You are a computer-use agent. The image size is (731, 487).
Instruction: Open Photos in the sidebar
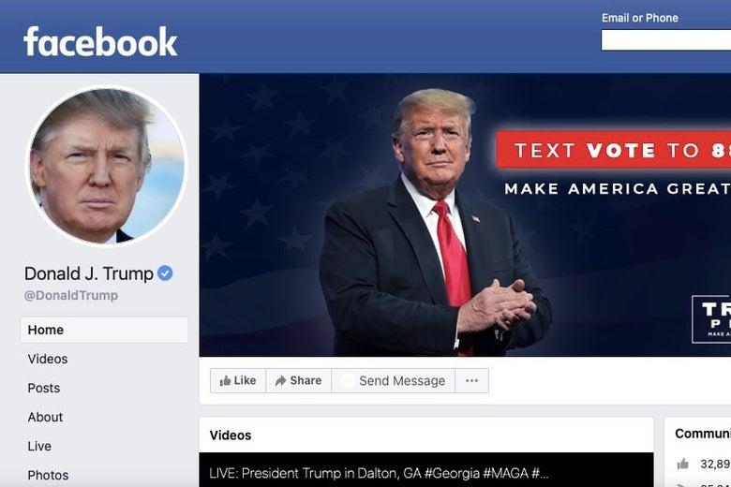point(48,475)
